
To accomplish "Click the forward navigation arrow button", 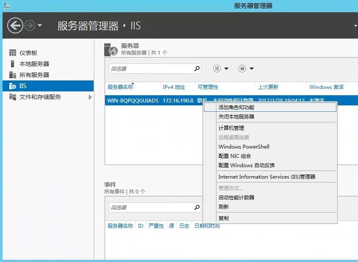I will click(x=30, y=25).
